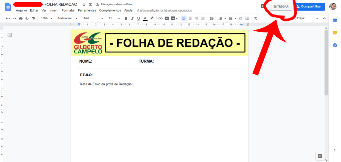This screenshot has height=162, width=341.
Task: Insert a link using chain icon
Action: tap(161, 18)
